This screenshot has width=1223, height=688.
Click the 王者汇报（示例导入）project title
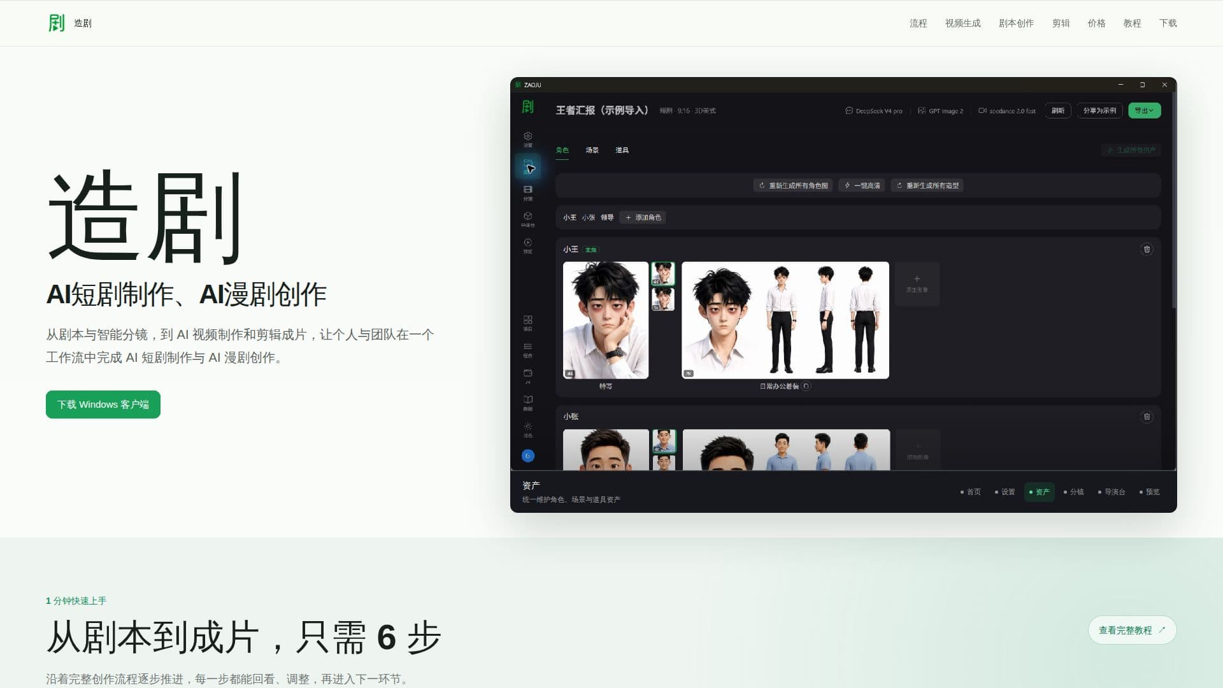[602, 111]
